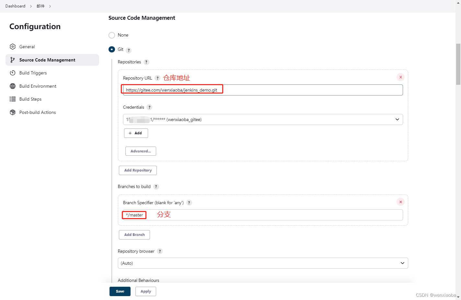Screen dimensions: 461x300
Task: Expand the chevron after Dashboard breadcrumb
Action: pos(31,6)
